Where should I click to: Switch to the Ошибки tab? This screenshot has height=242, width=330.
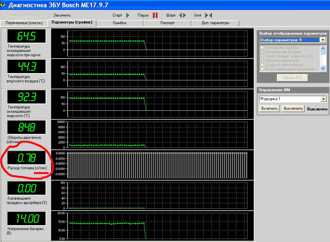(x=119, y=23)
